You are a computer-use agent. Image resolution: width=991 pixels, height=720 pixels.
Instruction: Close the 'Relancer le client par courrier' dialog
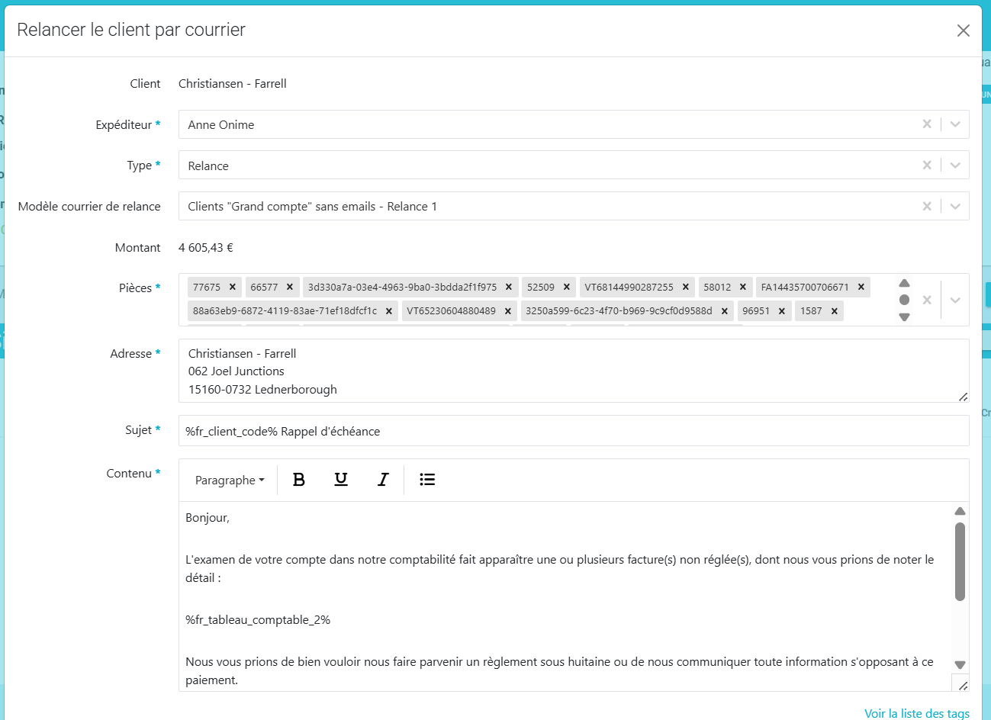pyautogui.click(x=964, y=31)
